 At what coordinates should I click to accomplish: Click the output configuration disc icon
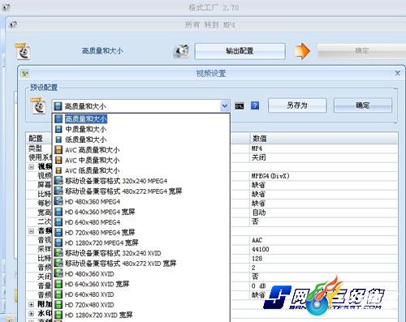click(181, 51)
